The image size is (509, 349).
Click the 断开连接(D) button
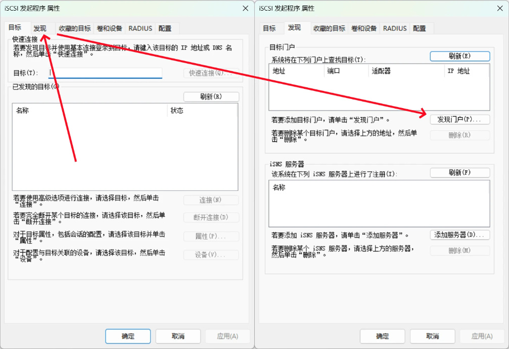211,217
